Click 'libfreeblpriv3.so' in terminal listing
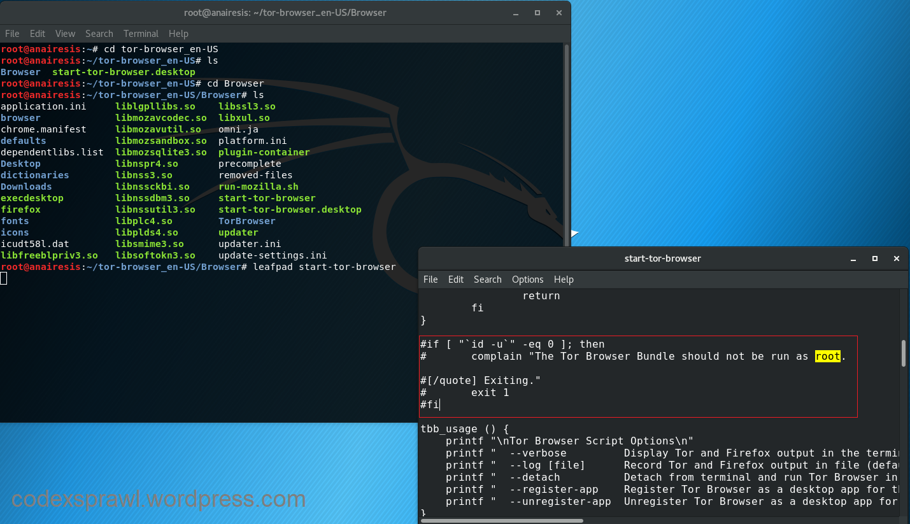 49,255
